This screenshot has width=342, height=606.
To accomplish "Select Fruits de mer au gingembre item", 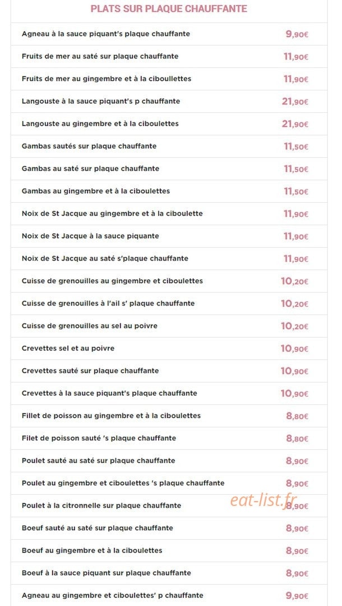I will point(169,79).
